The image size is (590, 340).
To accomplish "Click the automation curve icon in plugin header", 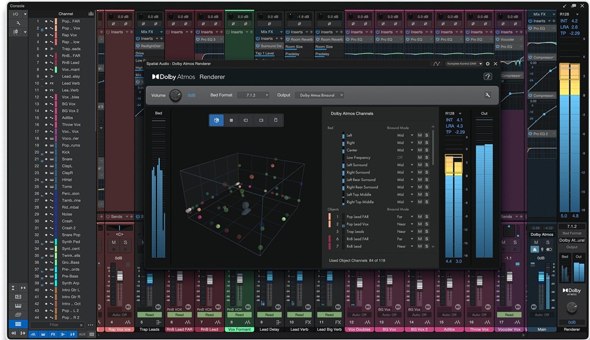I will (x=436, y=64).
